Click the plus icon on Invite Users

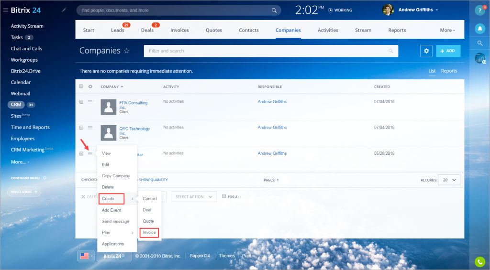36,192
